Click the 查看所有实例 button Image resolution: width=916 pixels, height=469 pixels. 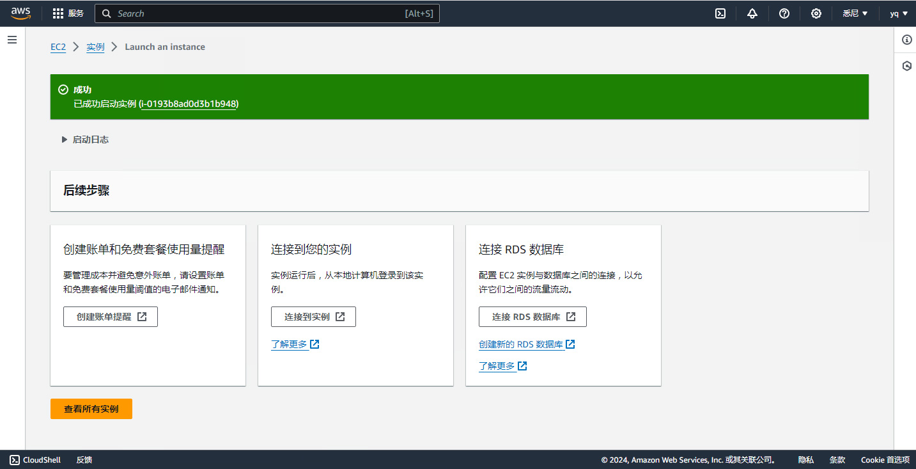pyautogui.click(x=91, y=409)
